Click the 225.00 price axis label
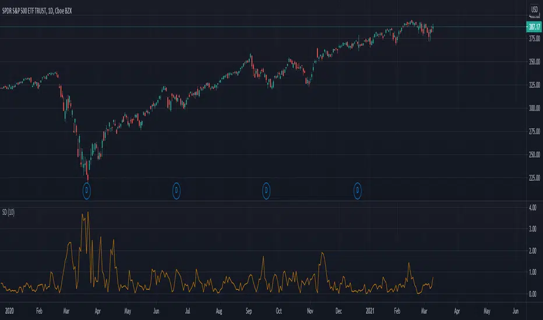The height and width of the screenshot is (320, 543). (x=534, y=178)
